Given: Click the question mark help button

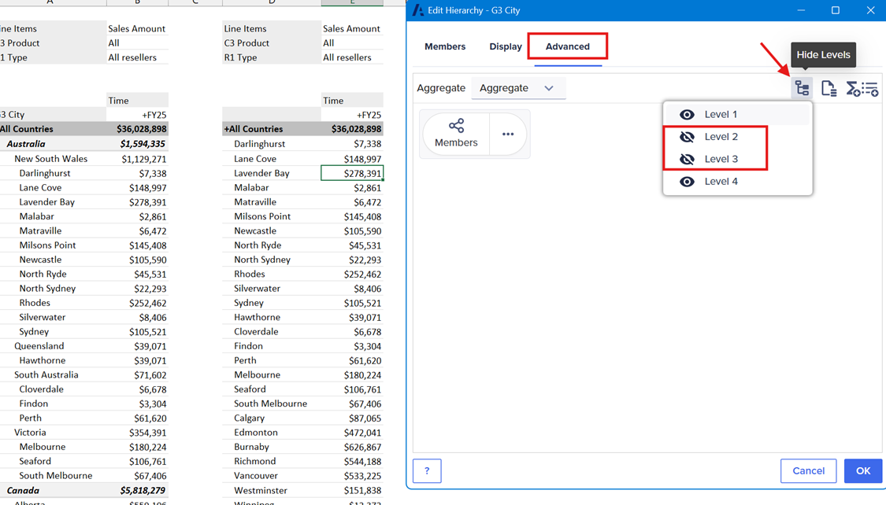Looking at the screenshot, I should point(427,470).
